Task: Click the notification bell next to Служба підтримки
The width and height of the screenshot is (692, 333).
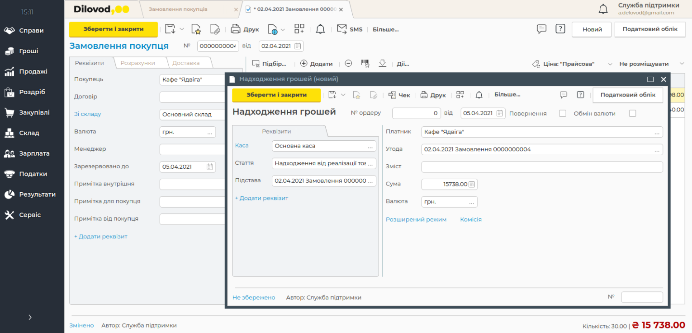Action: 603,9
